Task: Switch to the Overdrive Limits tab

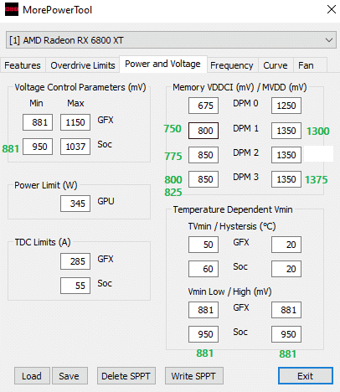Action: [x=83, y=65]
